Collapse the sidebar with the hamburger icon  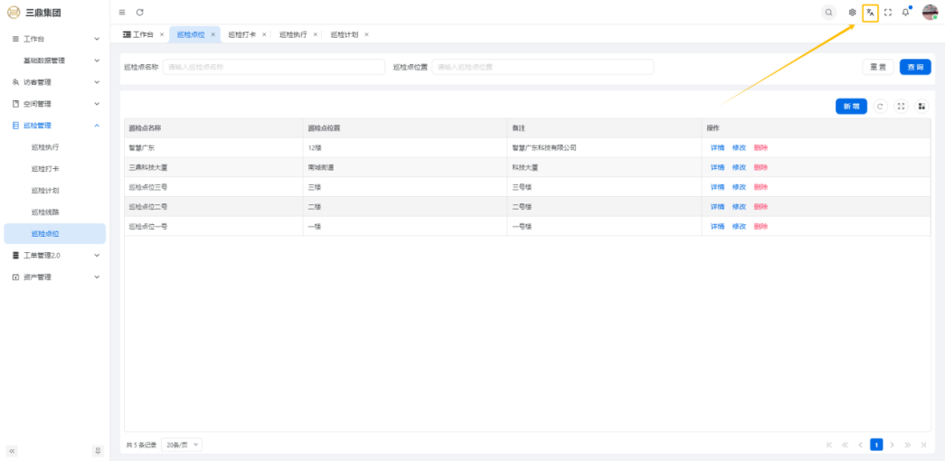(x=122, y=13)
